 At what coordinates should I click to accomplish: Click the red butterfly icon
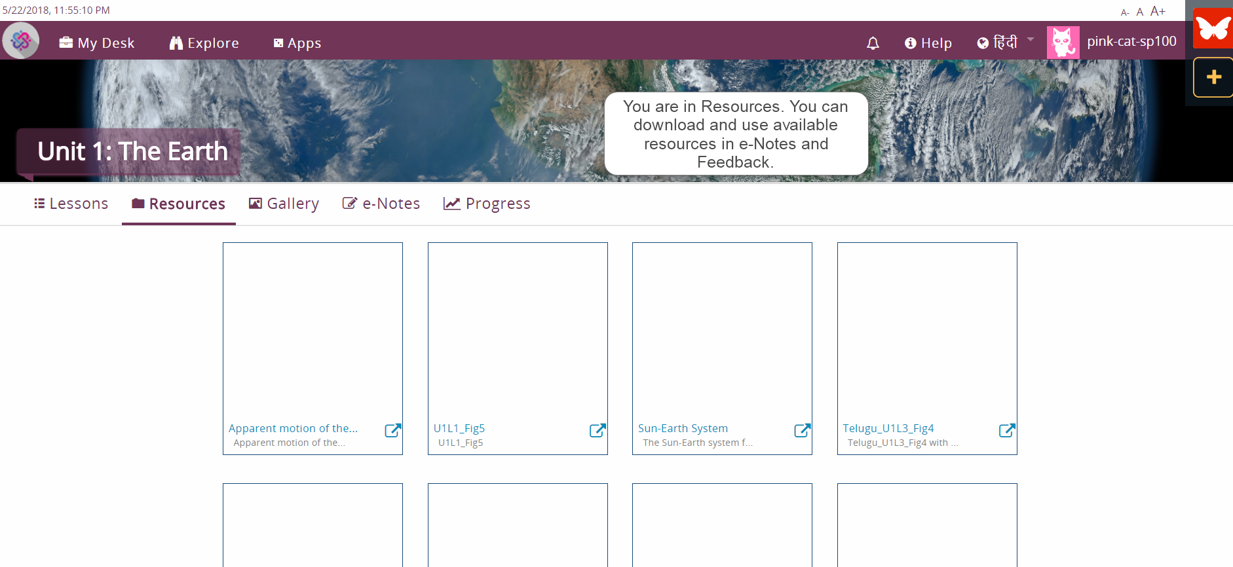(x=1213, y=28)
